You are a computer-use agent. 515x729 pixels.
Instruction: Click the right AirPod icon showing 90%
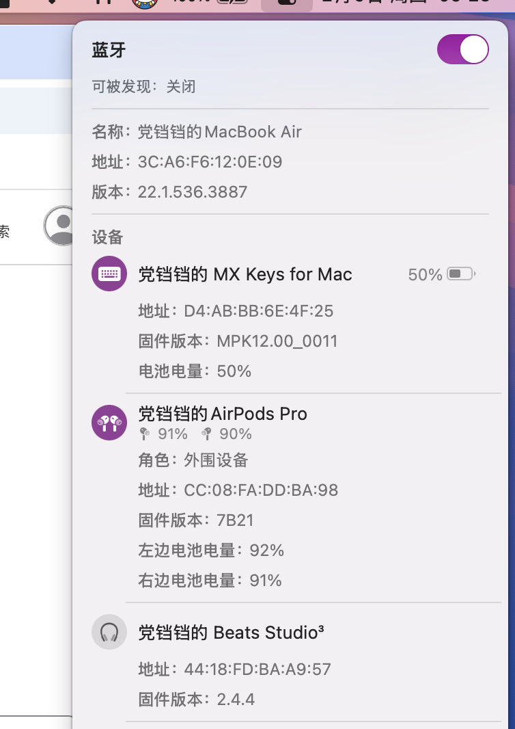click(x=206, y=434)
